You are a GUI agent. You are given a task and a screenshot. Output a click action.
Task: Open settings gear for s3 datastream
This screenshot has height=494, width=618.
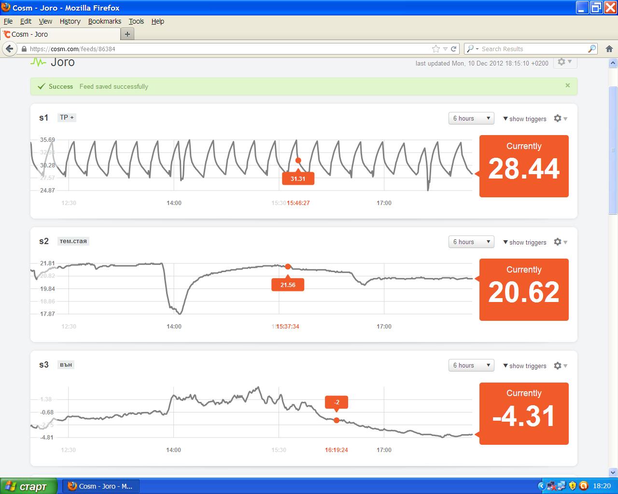(x=560, y=366)
